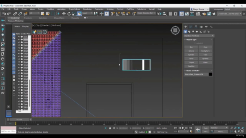Collapse the Name and Color rollout
Viewport: 246px width, 138px height.
(193, 71)
